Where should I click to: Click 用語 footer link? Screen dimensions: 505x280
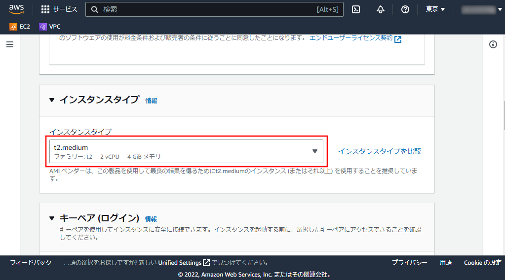[446, 263]
